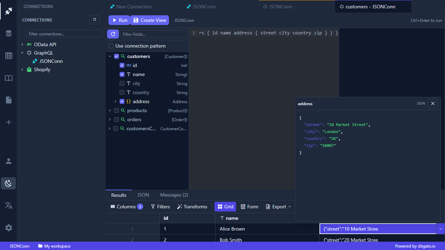Open the database icon in left sidebar
This screenshot has height=250, width=445.
pyautogui.click(x=9, y=33)
